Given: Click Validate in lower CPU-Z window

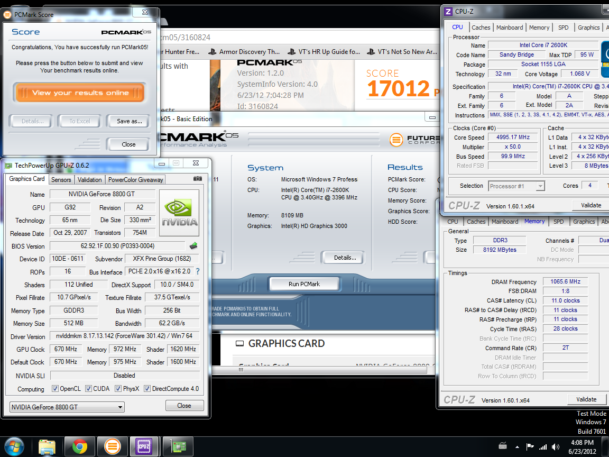Looking at the screenshot, I should (586, 399).
